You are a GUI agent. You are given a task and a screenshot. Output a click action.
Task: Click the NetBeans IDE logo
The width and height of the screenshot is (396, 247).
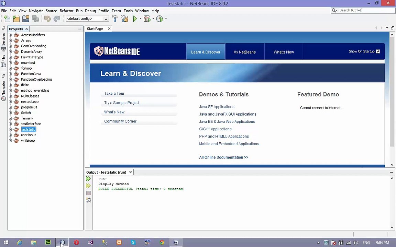pos(117,51)
